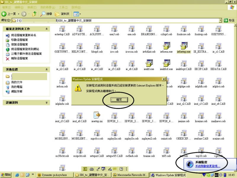Viewport: 237px width, 178px height.
Task: Select the IECIF.CAB file icon
Action: coord(201,63)
